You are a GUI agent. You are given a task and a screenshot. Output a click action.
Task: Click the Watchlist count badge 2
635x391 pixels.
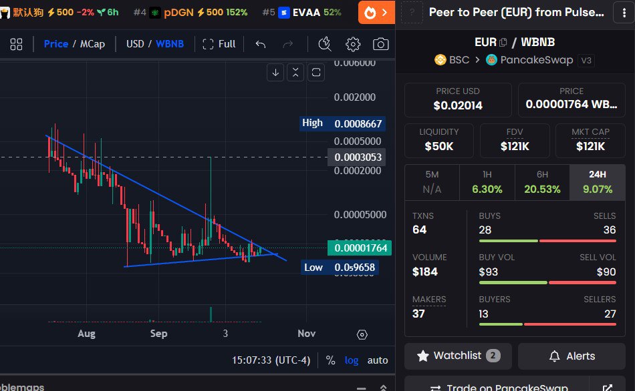pos(493,356)
